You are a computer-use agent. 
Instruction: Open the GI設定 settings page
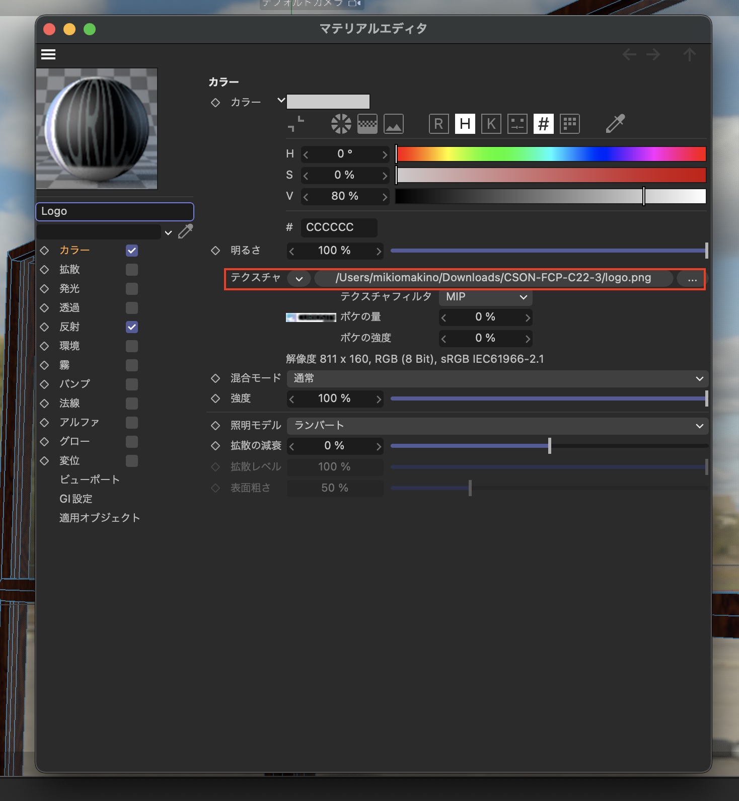(x=76, y=499)
